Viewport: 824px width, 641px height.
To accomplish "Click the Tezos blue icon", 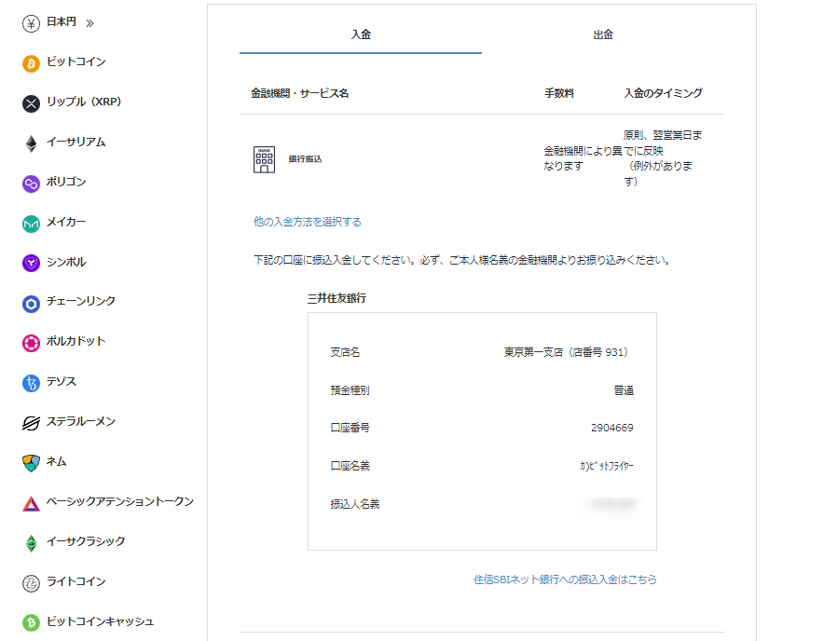I will tap(31, 383).
